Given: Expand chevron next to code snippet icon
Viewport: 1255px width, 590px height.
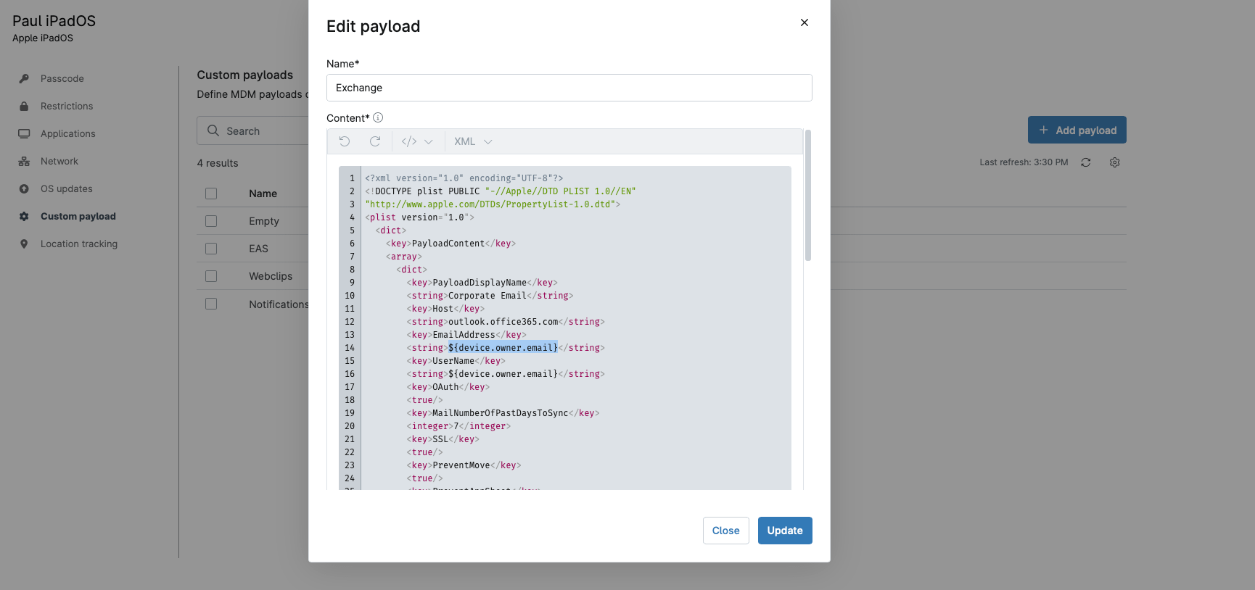Looking at the screenshot, I should pyautogui.click(x=429, y=142).
